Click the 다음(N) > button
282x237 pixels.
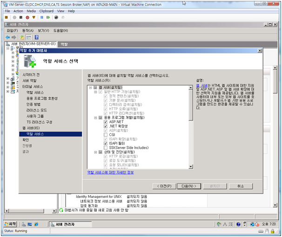[x=189, y=186]
